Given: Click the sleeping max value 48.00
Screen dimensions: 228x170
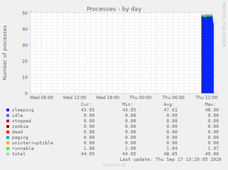Looking at the screenshot, I should coord(212,110).
